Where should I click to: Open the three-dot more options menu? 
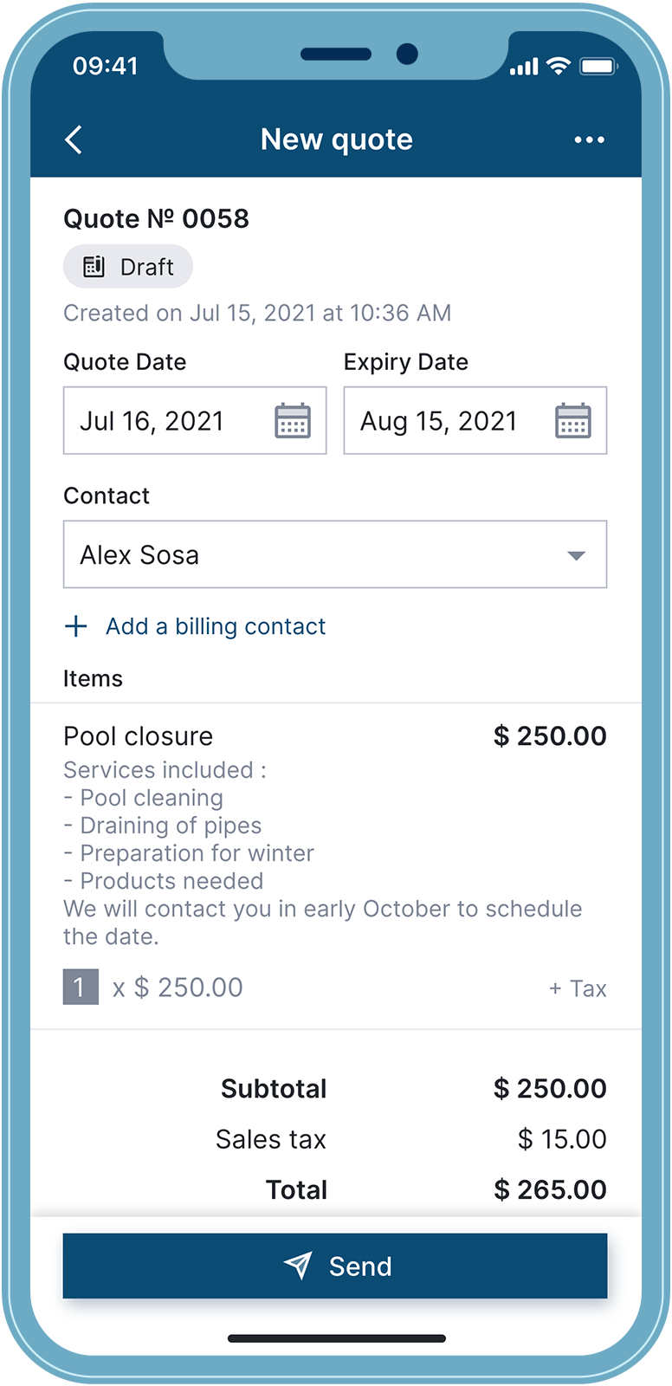590,140
